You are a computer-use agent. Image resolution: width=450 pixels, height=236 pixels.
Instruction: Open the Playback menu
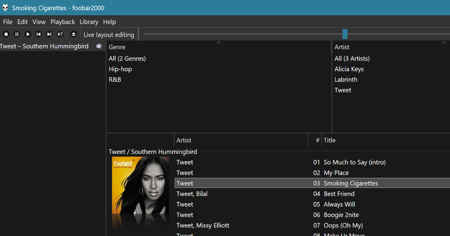pos(63,22)
